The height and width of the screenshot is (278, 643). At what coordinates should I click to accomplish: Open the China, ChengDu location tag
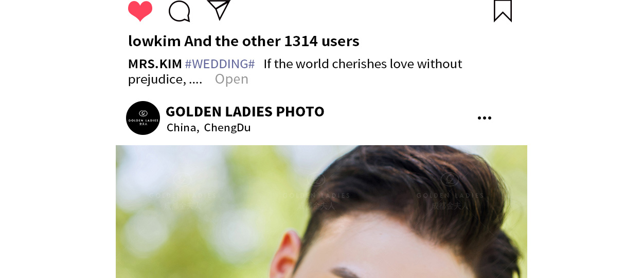click(x=208, y=128)
